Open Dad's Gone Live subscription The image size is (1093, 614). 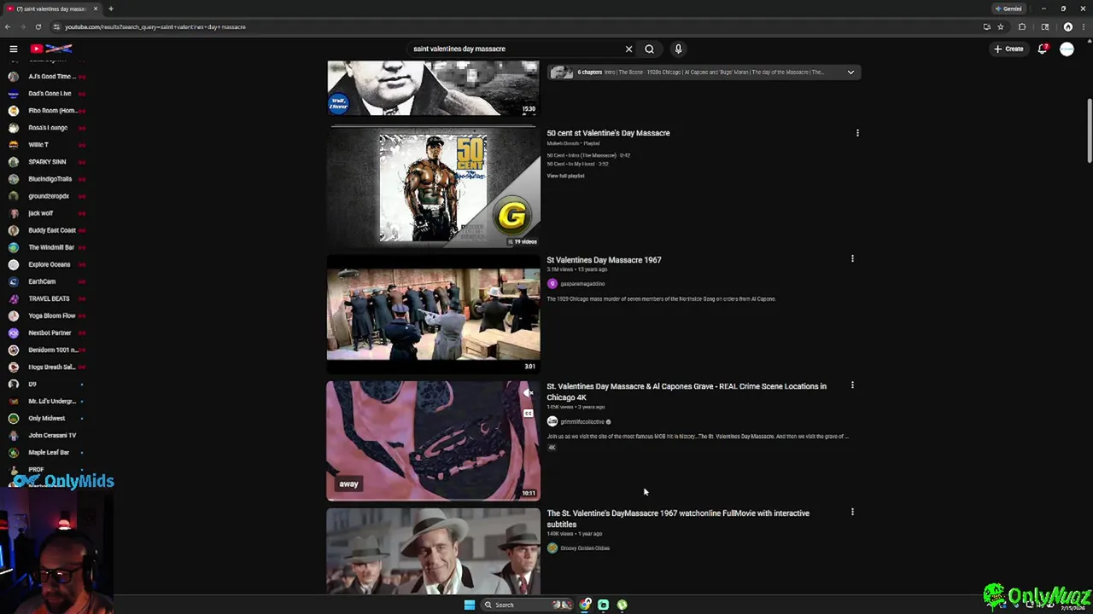point(47,94)
